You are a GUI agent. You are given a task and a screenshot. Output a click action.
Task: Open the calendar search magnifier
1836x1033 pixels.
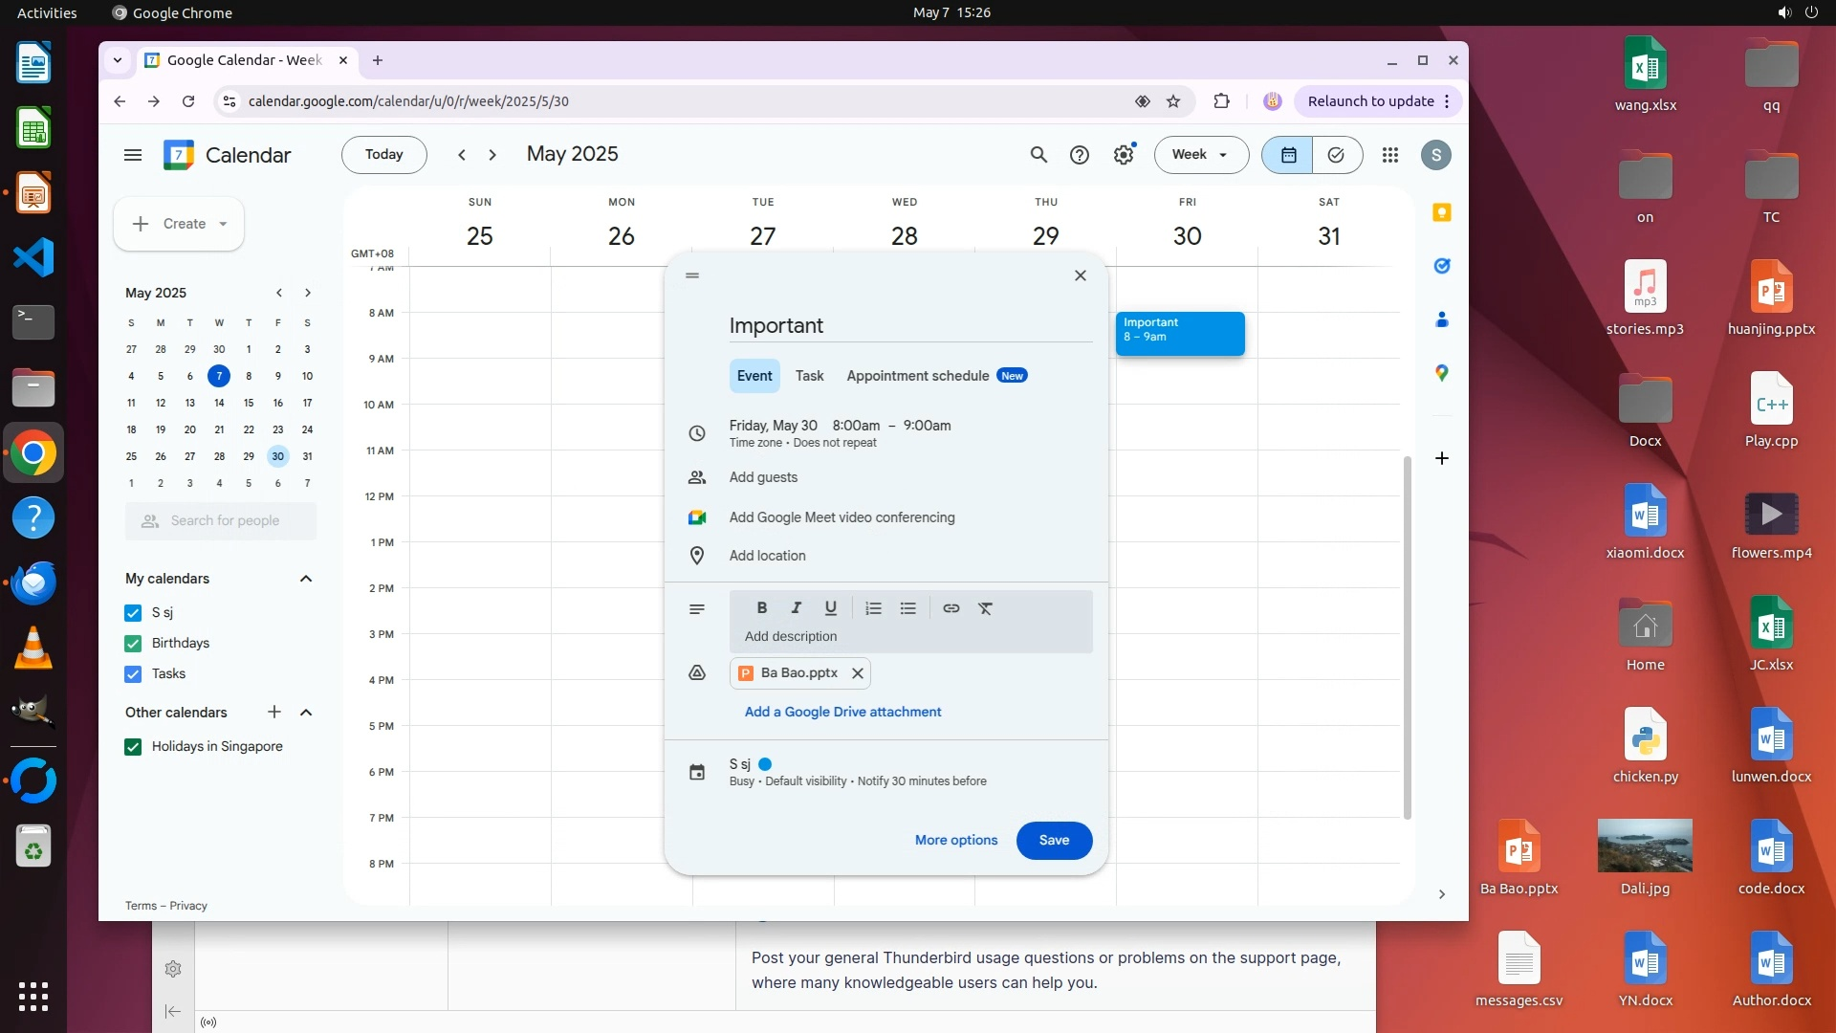1038,155
